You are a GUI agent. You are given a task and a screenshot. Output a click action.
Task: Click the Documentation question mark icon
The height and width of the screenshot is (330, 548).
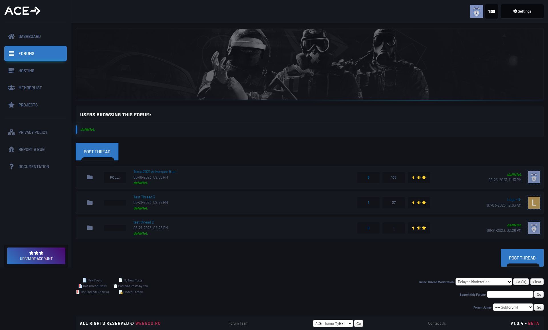pos(11,166)
